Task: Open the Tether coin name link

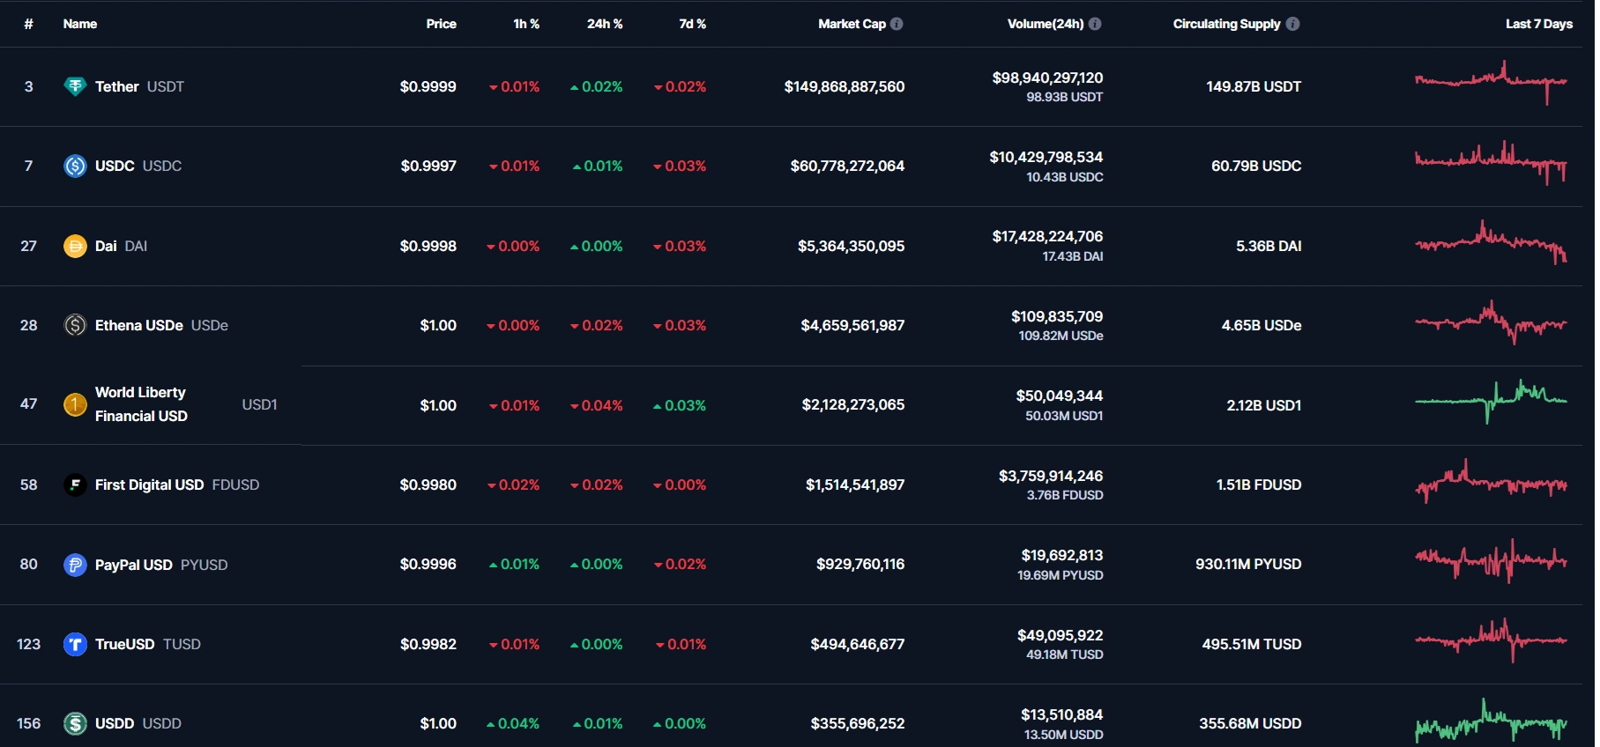Action: click(x=117, y=86)
